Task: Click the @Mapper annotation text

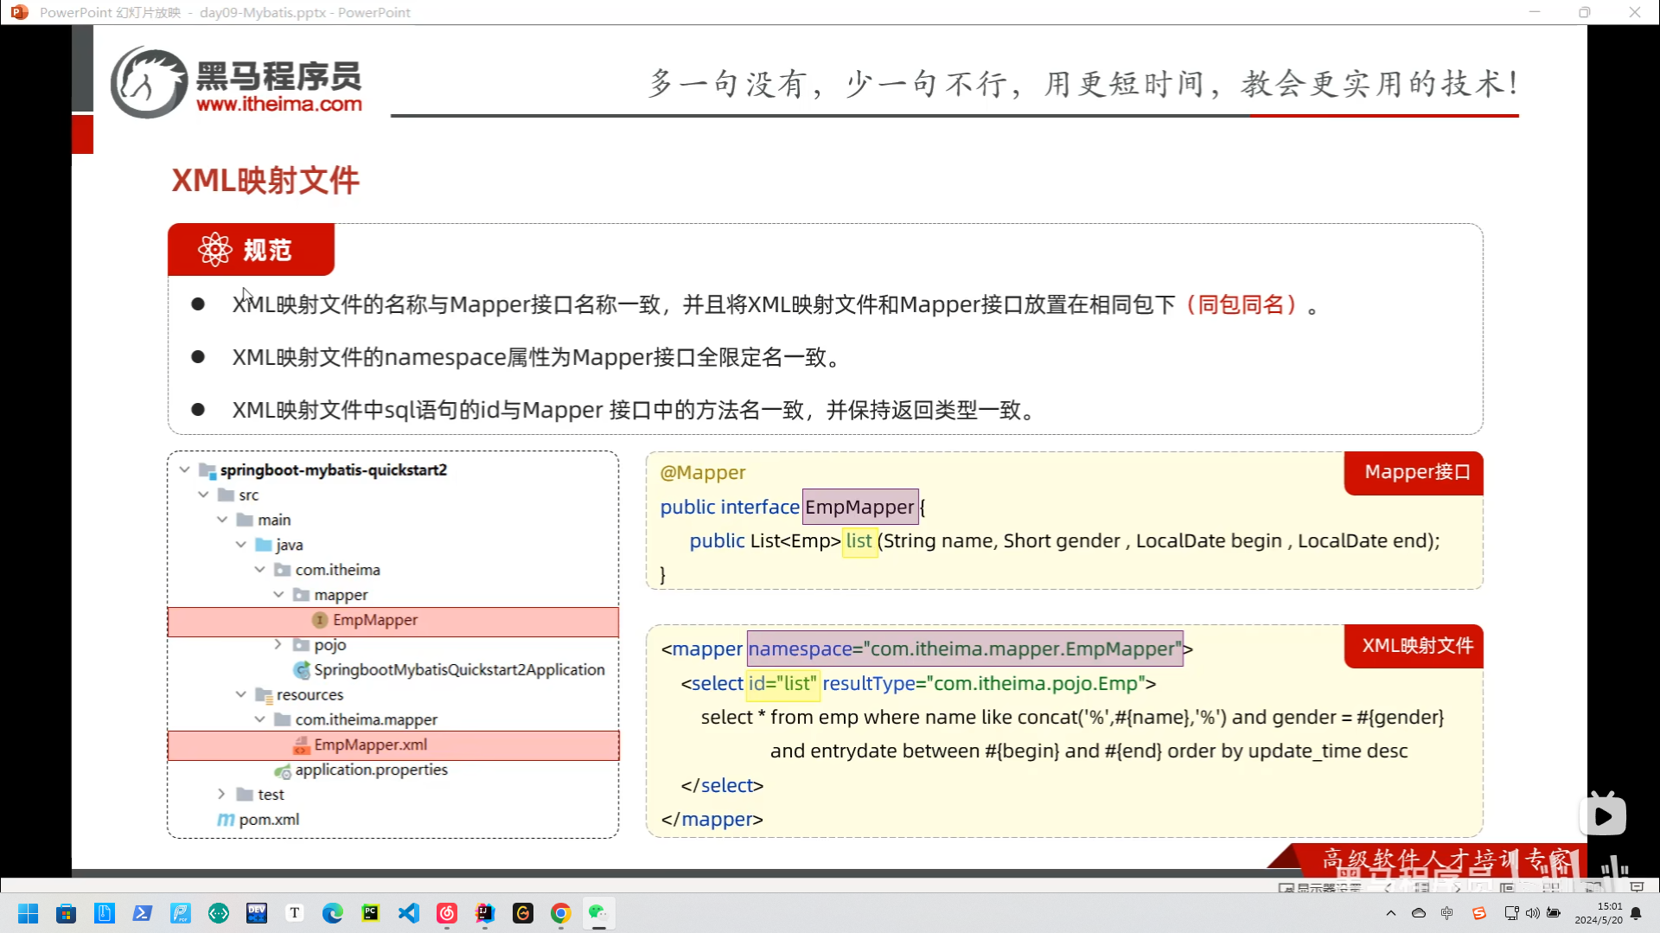Action: (x=702, y=473)
